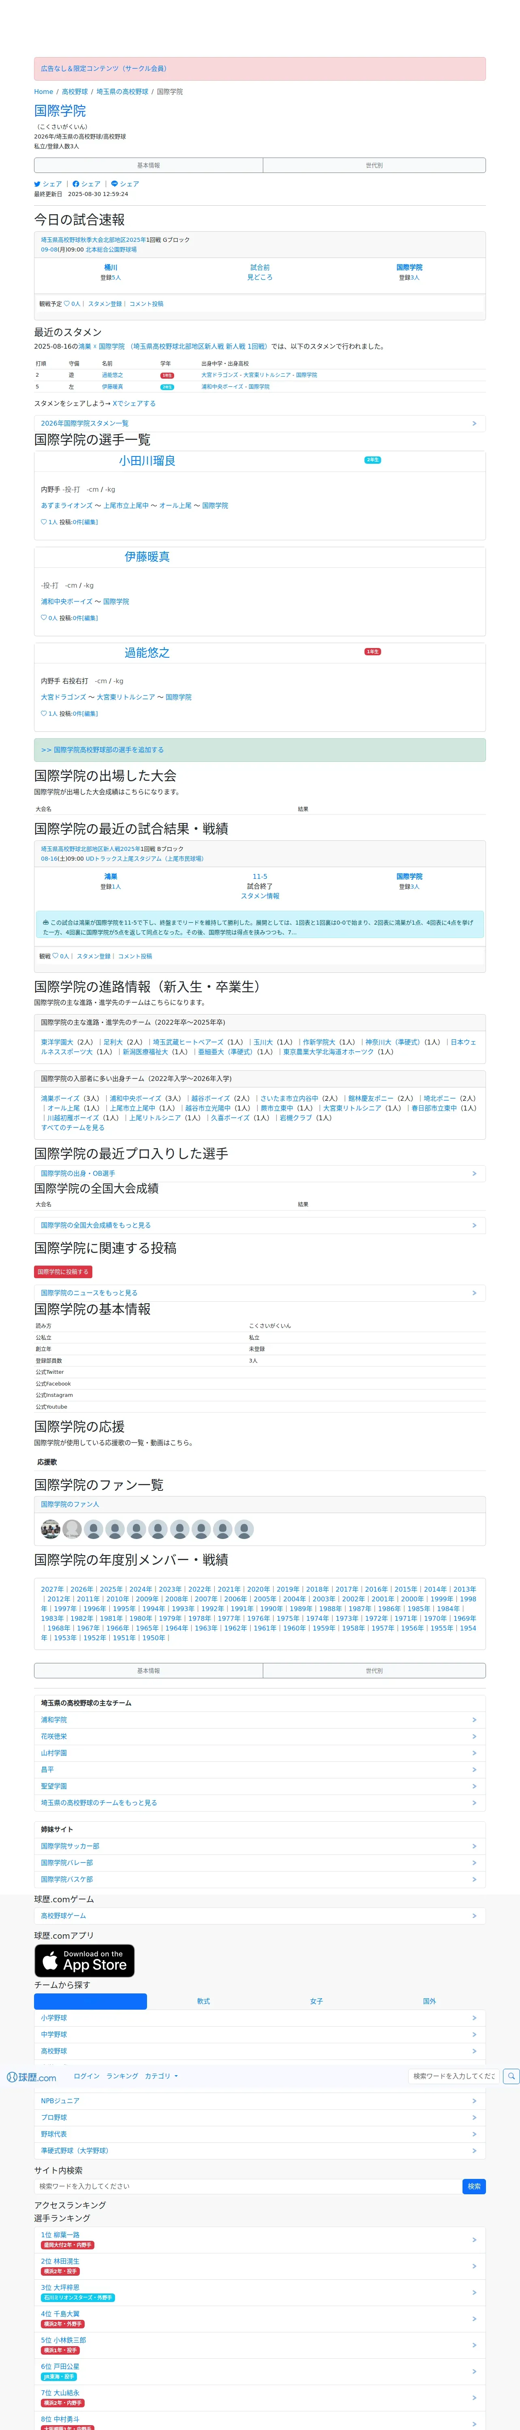The height and width of the screenshot is (2430, 520).
Task: Click the Twitter シェア bird icon
Action: (38, 184)
